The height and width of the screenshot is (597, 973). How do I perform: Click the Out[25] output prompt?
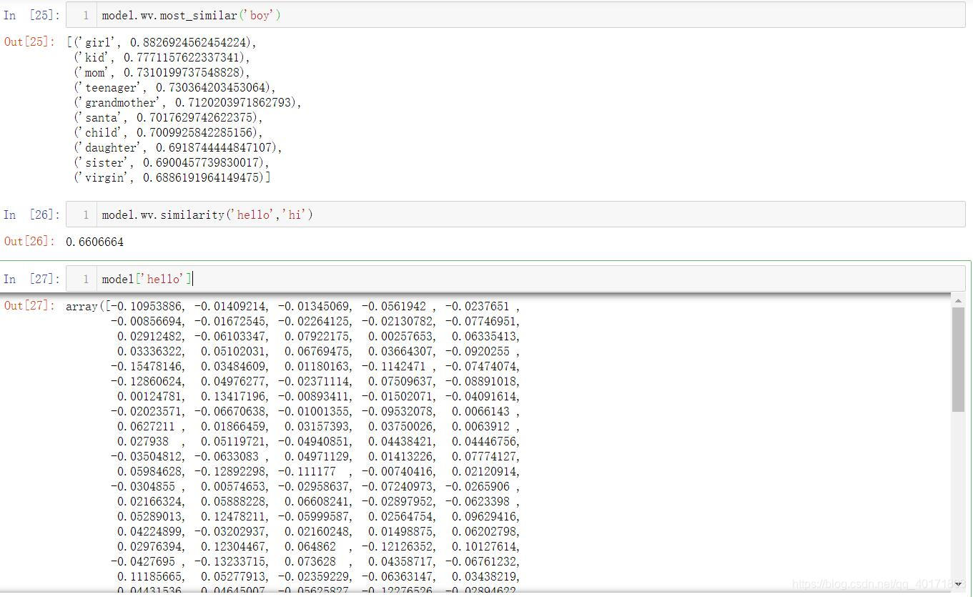[x=29, y=41]
